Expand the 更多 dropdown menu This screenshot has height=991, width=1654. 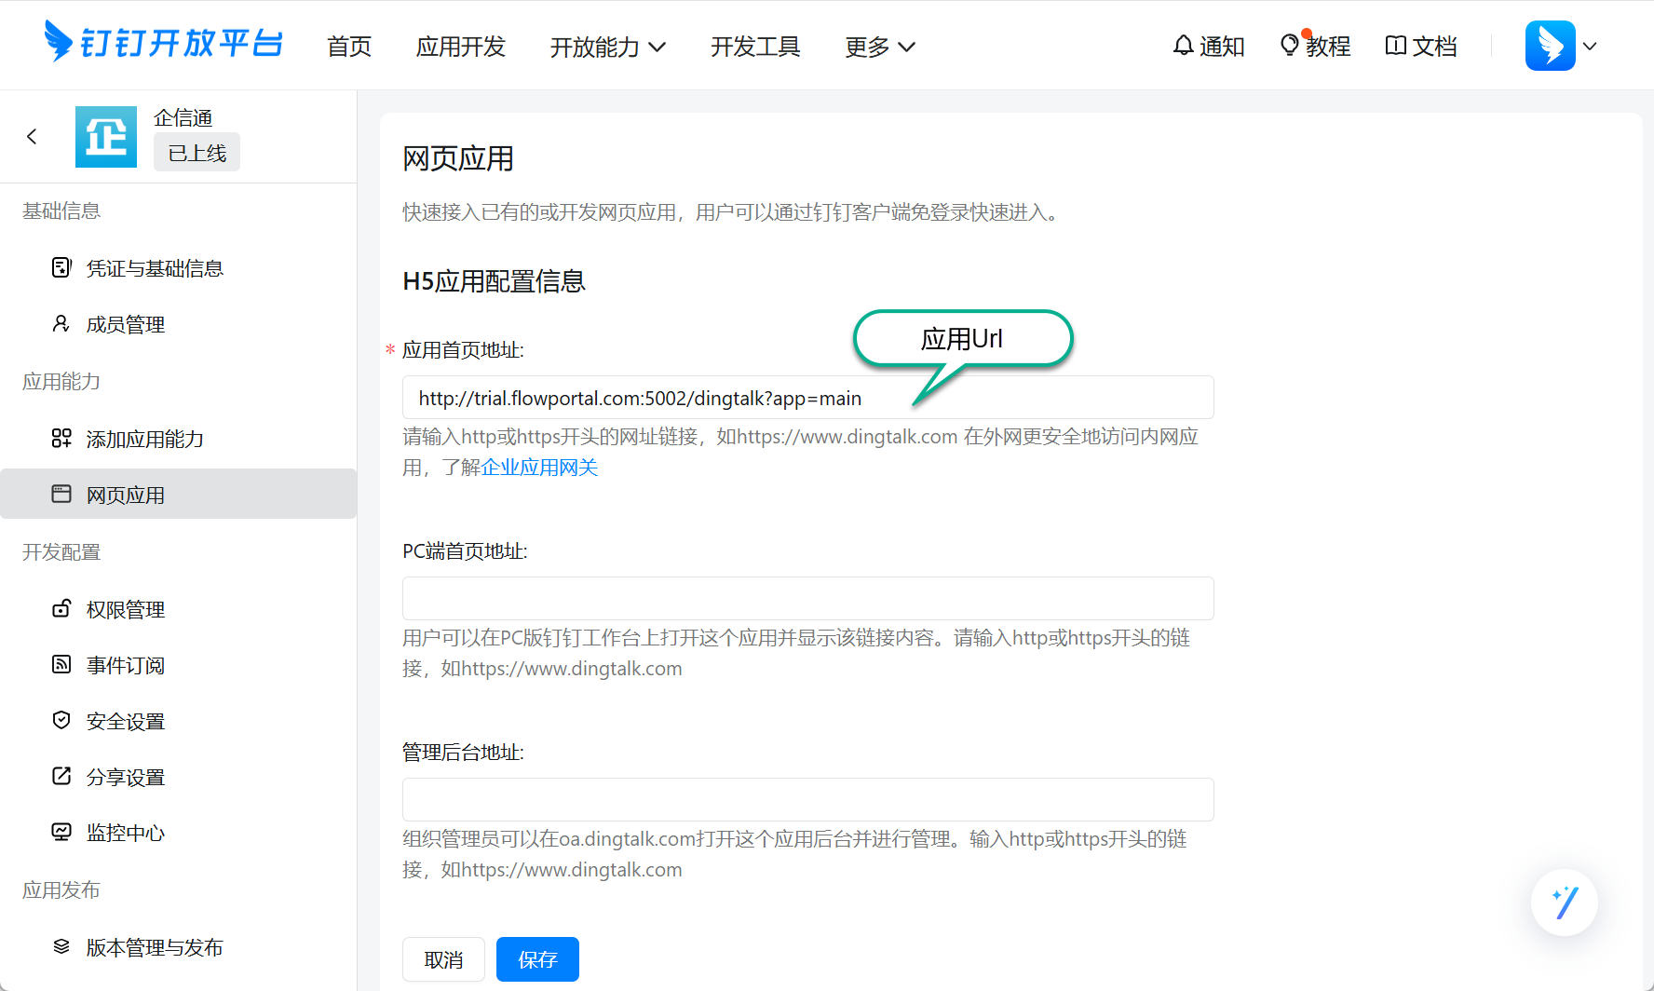[880, 47]
